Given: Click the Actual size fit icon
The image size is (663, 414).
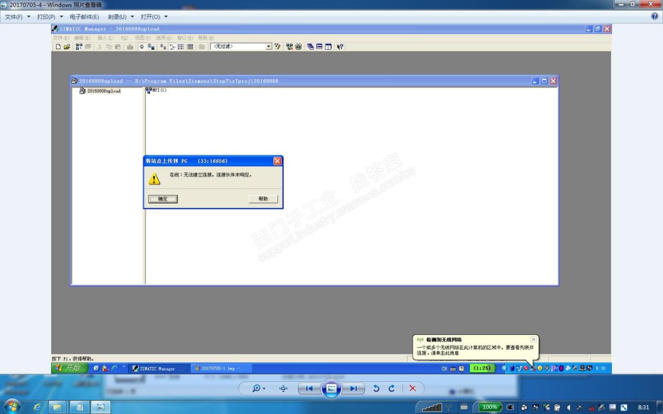Looking at the screenshot, I should pos(283,388).
